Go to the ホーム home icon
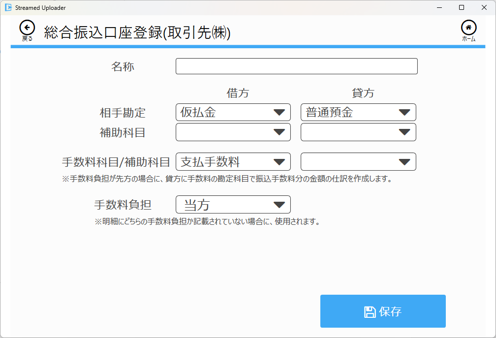 468,28
